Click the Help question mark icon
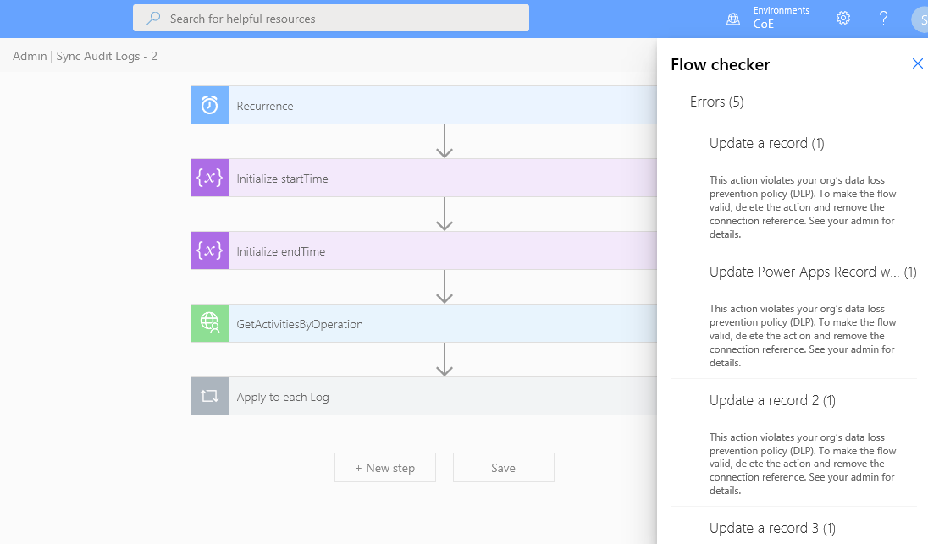 point(882,17)
